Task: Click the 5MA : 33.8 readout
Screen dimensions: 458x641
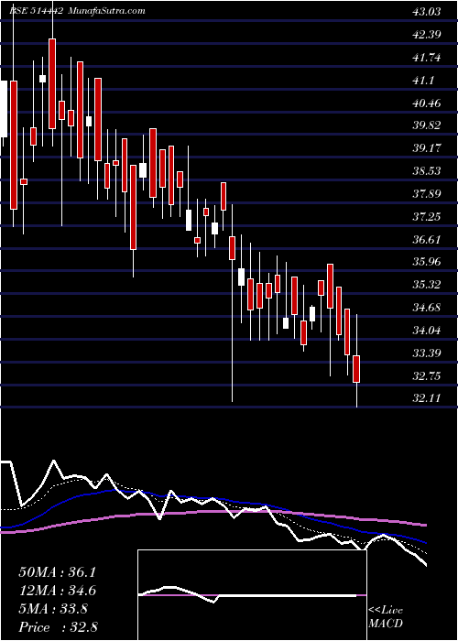Action: tap(53, 609)
